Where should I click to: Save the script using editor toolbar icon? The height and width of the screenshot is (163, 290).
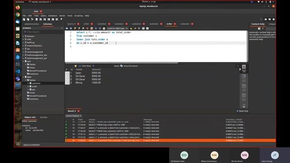[x=71, y=29]
